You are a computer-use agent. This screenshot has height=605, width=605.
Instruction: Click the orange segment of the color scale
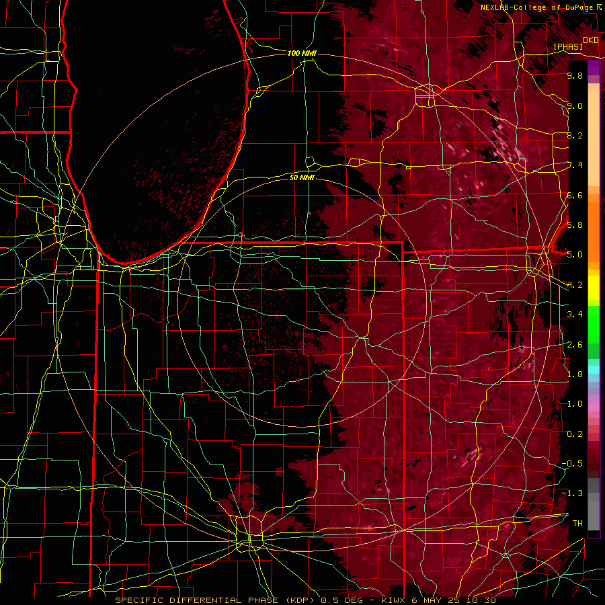[x=594, y=232]
